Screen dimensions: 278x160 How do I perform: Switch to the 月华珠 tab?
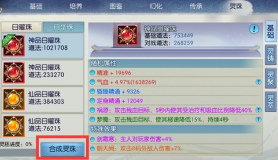(x=64, y=27)
